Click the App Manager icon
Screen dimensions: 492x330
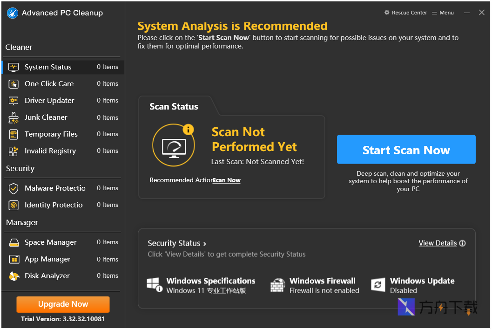[14, 259]
